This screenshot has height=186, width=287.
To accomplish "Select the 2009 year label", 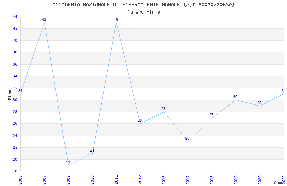I will click(68, 180).
